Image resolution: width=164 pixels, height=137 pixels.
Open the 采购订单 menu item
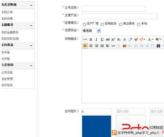click(x=7, y=12)
